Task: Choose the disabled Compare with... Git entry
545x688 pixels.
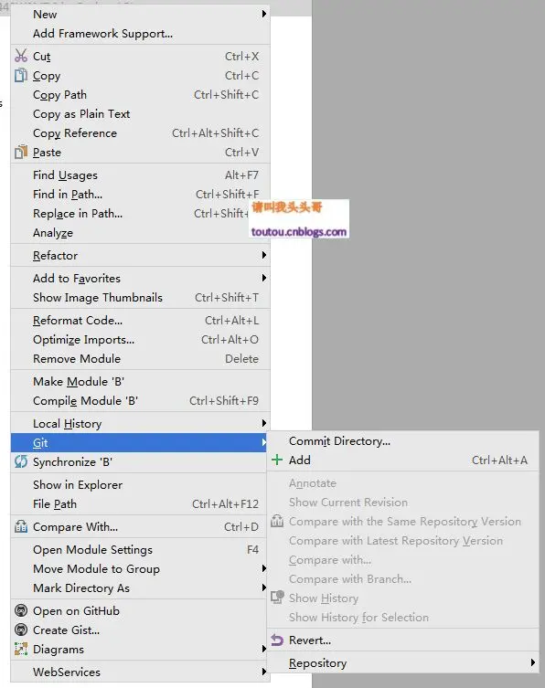Action: [x=402, y=559]
